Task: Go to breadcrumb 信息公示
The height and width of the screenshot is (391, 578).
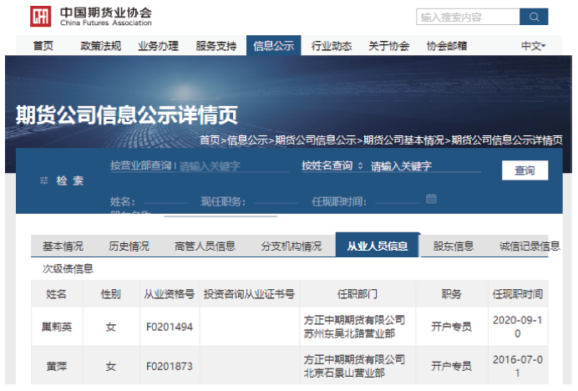Action: click(x=248, y=140)
